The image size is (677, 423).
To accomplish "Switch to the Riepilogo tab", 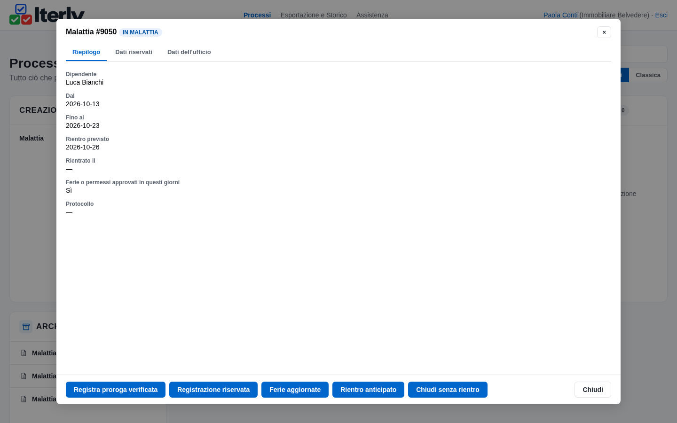I will click(86, 52).
